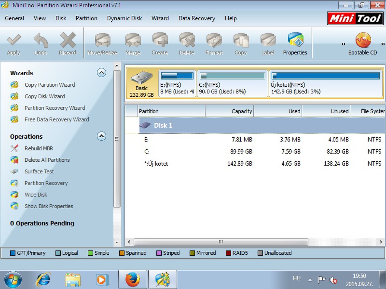
Task: Open the Help menu
Action: tap(231, 18)
